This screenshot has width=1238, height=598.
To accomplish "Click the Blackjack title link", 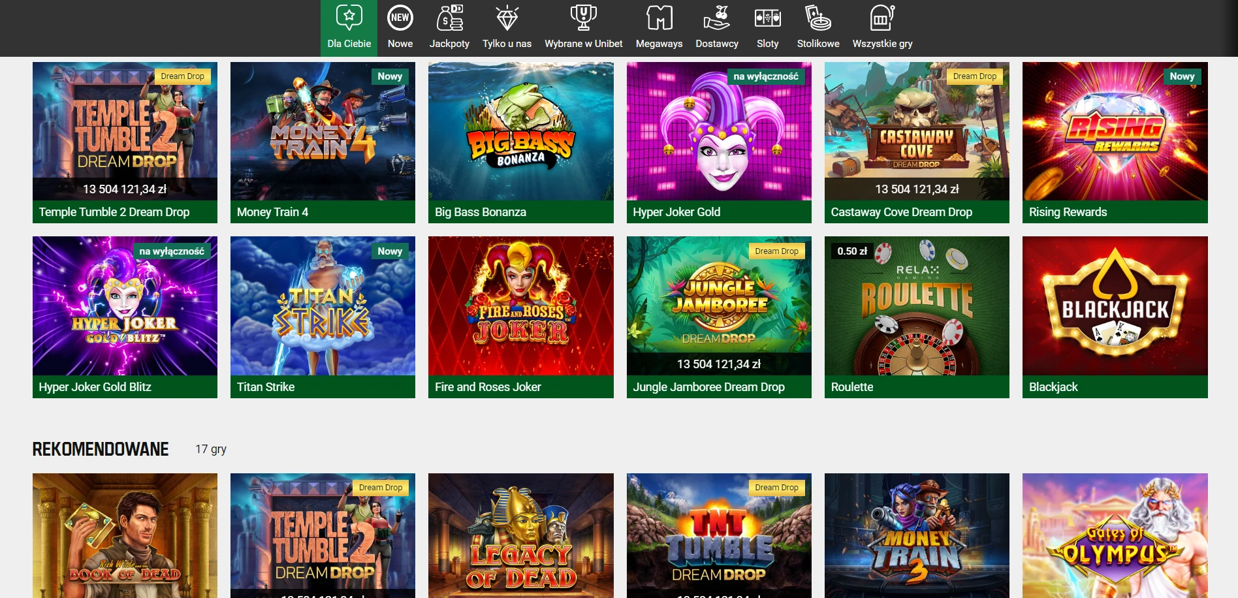I will pos(1053,387).
